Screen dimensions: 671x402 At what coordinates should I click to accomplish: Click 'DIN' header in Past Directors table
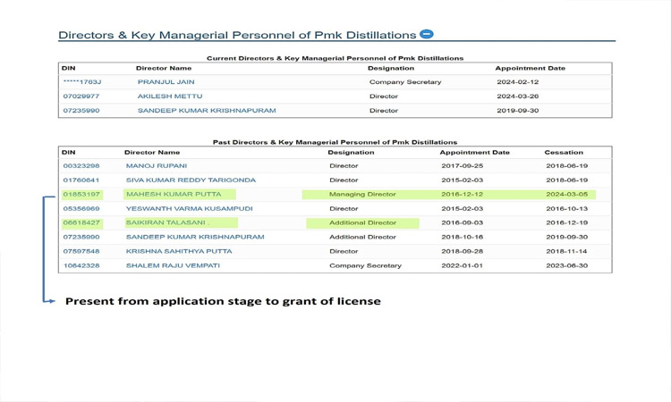(x=68, y=152)
